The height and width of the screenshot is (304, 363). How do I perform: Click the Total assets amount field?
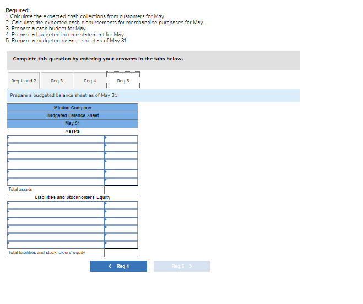coord(121,190)
